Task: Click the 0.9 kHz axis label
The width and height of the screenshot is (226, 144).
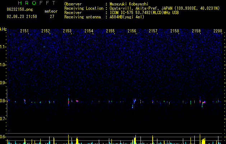Action: tap(3, 83)
